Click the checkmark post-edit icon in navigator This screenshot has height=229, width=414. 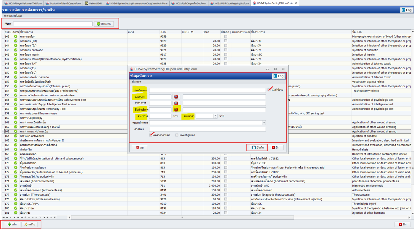coord(36,217)
